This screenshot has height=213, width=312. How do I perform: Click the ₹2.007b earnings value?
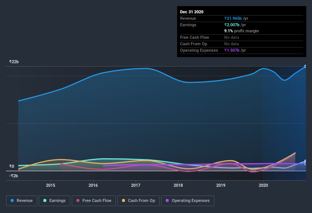coord(232,25)
